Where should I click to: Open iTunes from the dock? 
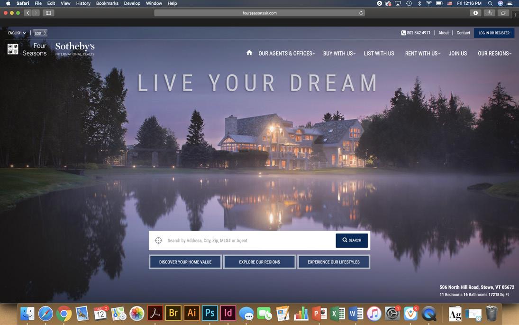pyautogui.click(x=374, y=314)
